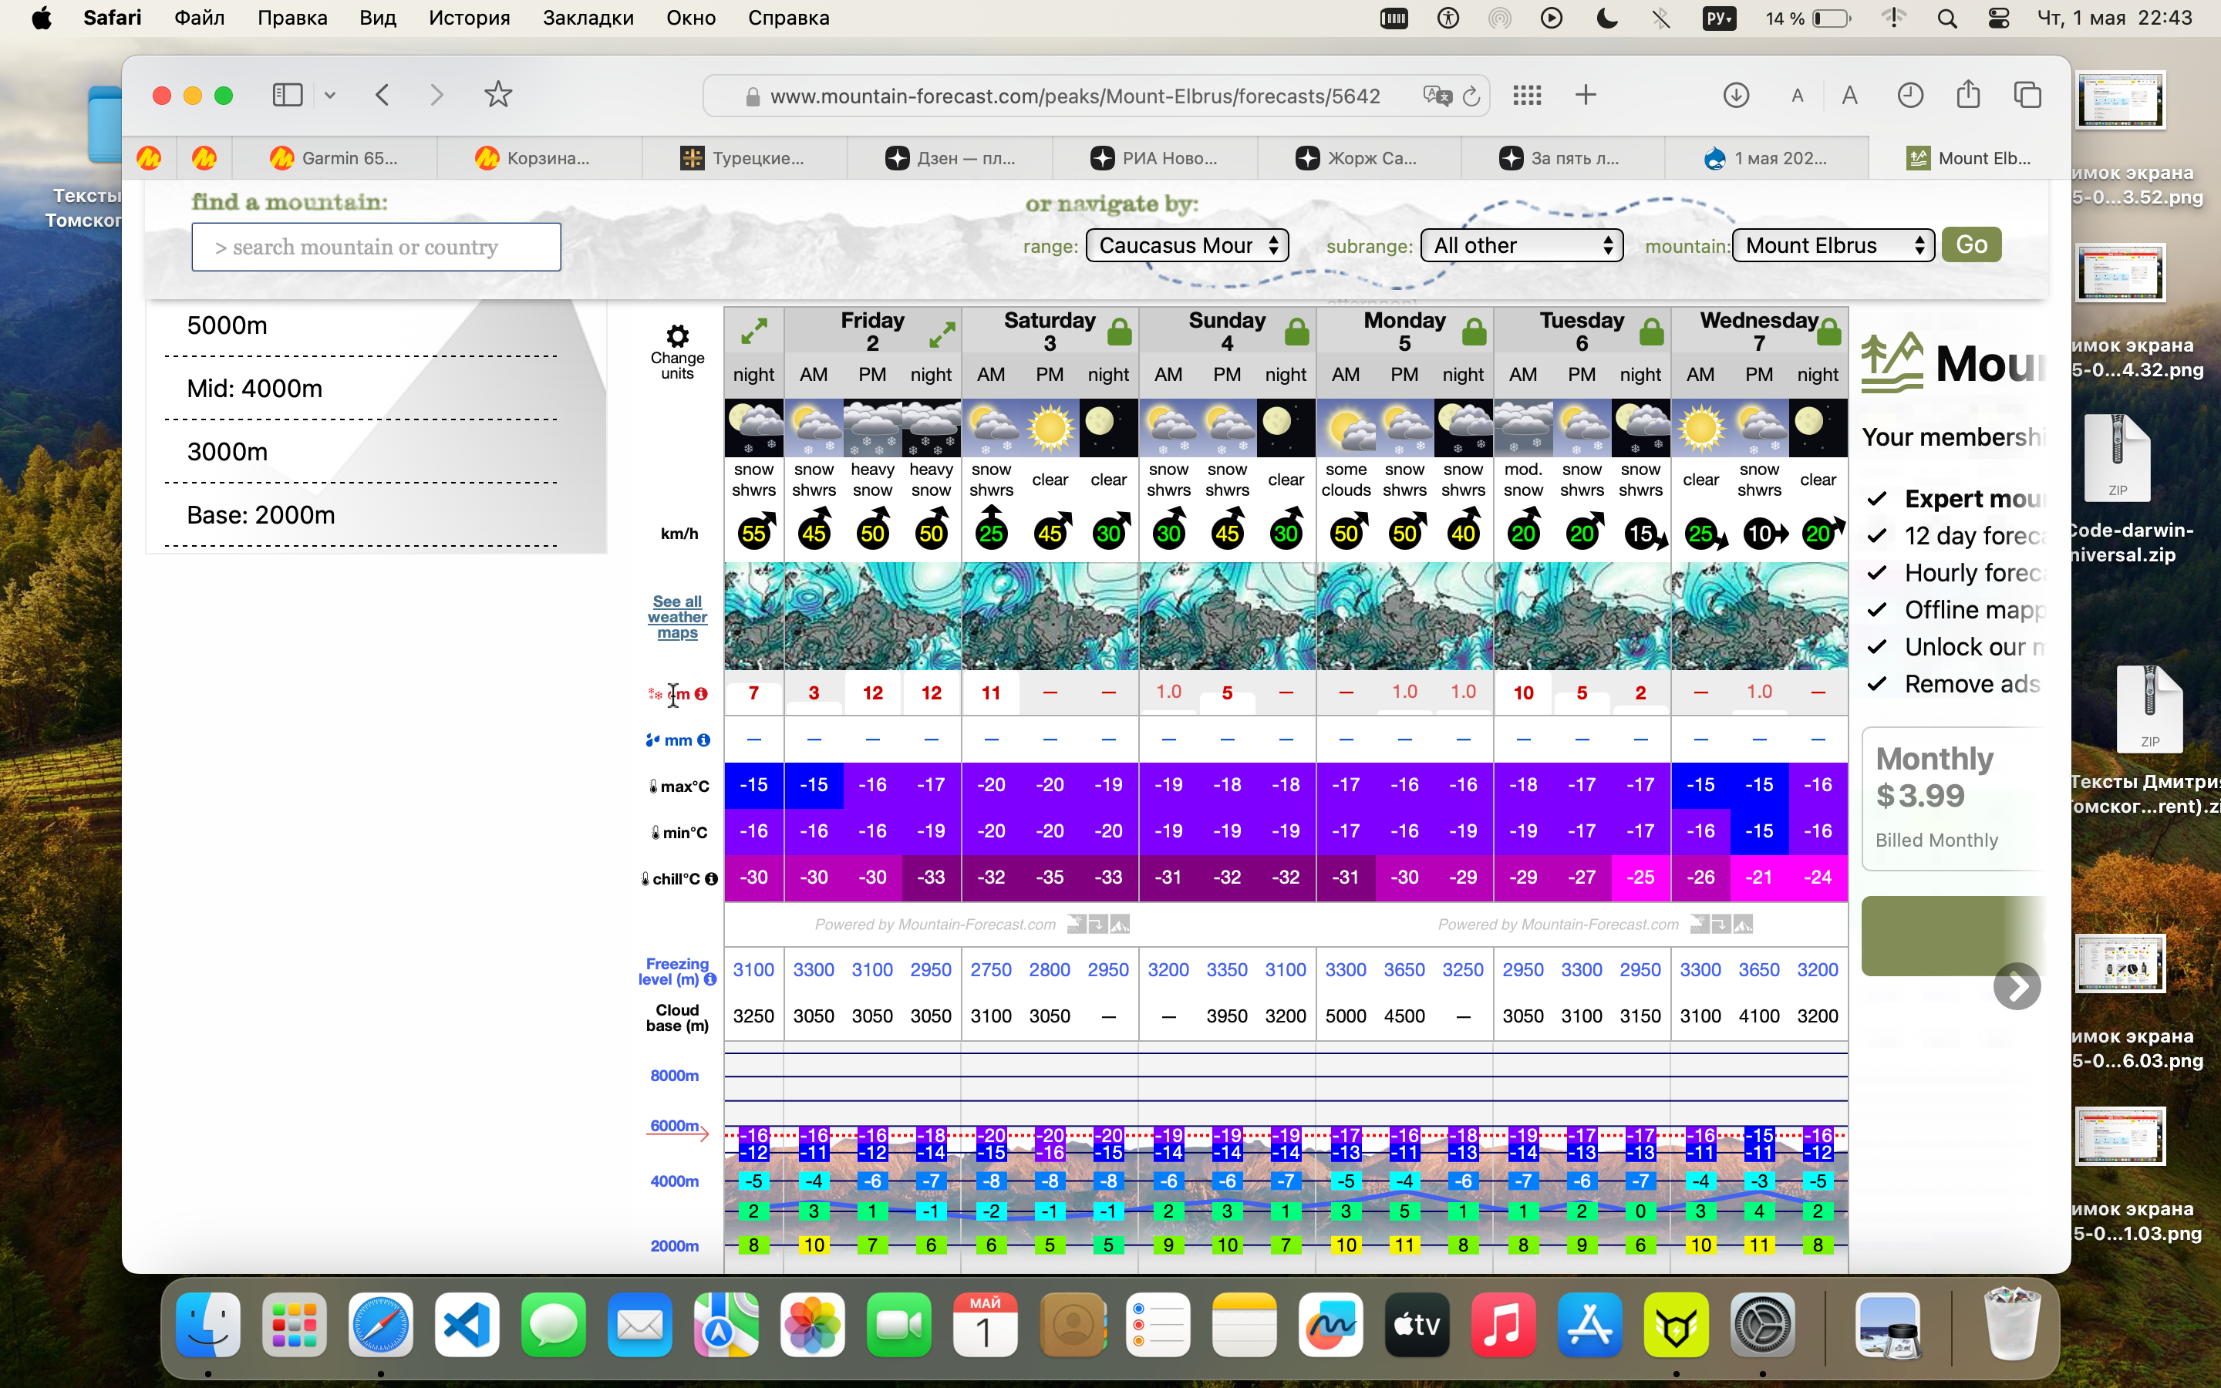Switch to the Корзина tab
Image resolution: width=2221 pixels, height=1388 pixels.
540,158
